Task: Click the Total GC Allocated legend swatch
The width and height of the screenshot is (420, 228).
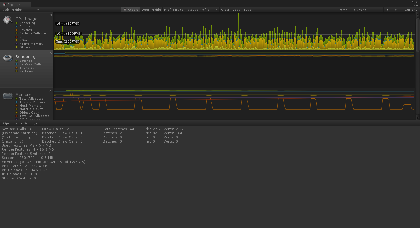Action: tap(16, 116)
